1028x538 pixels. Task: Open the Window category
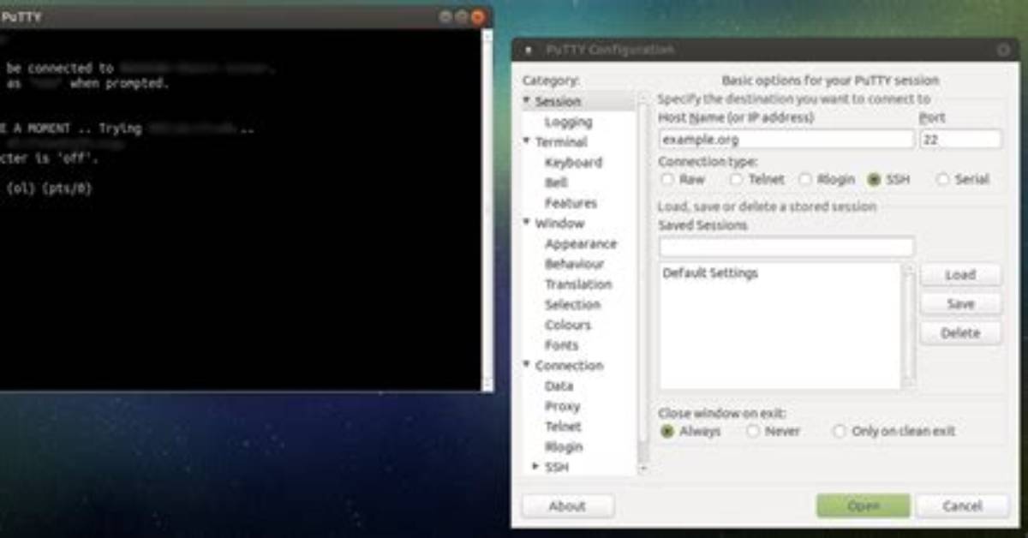click(559, 224)
